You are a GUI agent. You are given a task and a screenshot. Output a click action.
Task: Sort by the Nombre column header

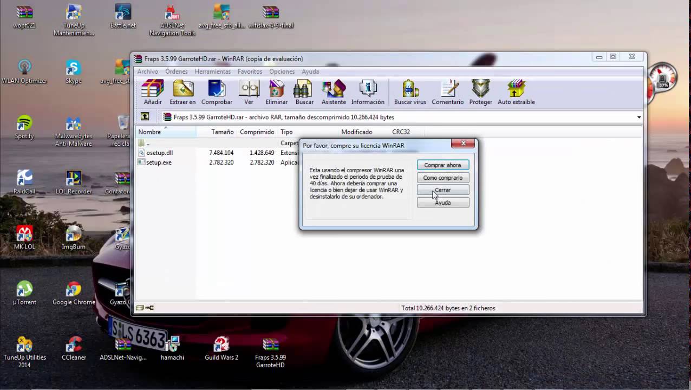pos(166,132)
